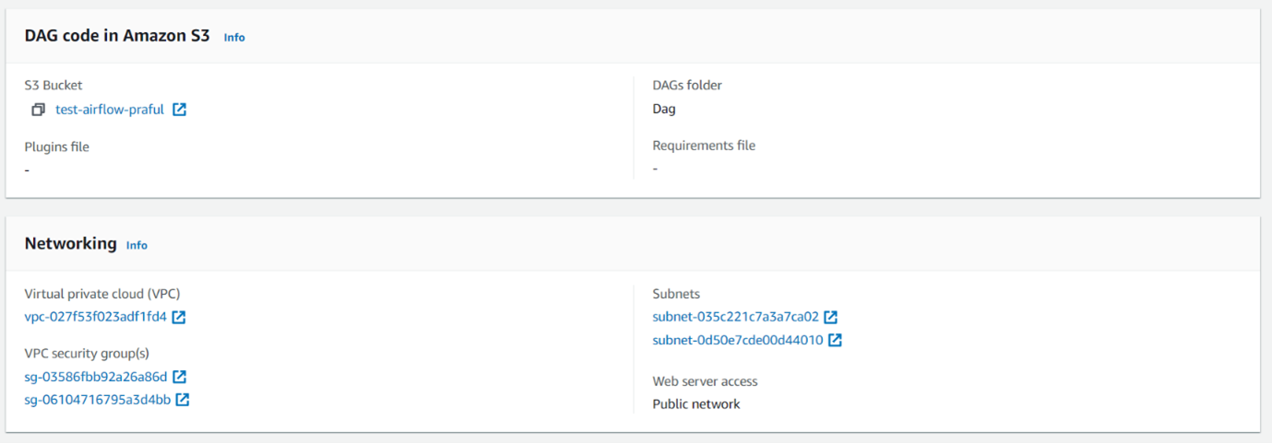
Task: Click the S3 Bucket label
Action: click(53, 85)
